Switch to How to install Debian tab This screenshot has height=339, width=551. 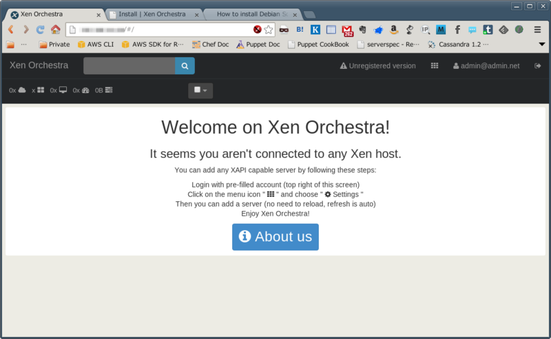click(x=252, y=14)
